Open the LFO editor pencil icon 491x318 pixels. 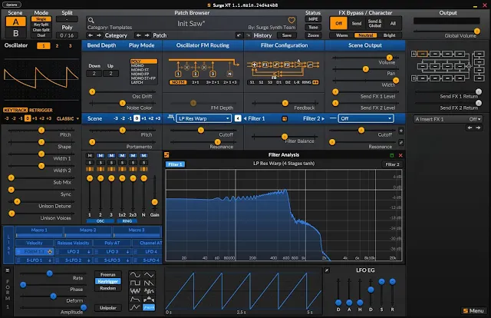click(327, 270)
